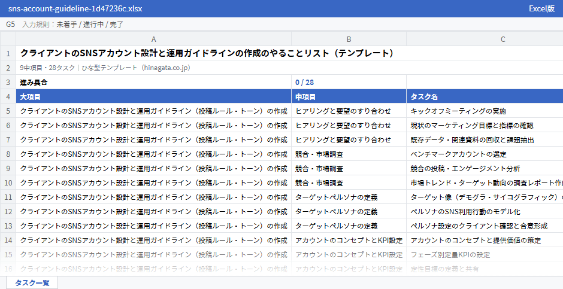Select row 5 header
Screen dimensions: 563x289
(x=8, y=111)
